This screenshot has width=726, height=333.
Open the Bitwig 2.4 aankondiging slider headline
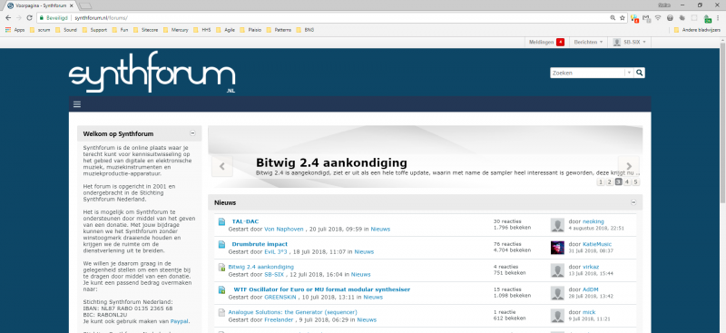(x=331, y=163)
